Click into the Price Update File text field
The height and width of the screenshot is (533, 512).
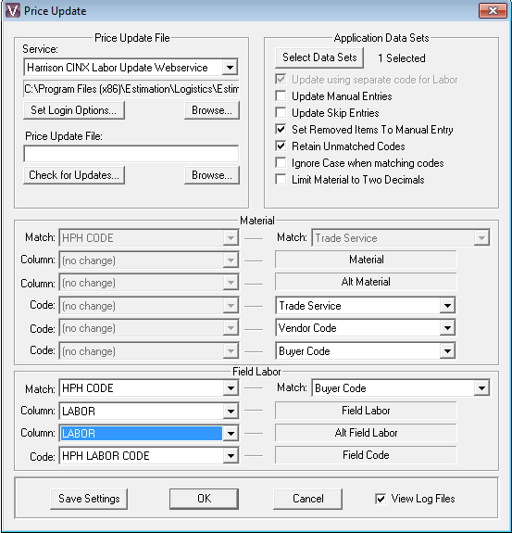click(x=131, y=154)
